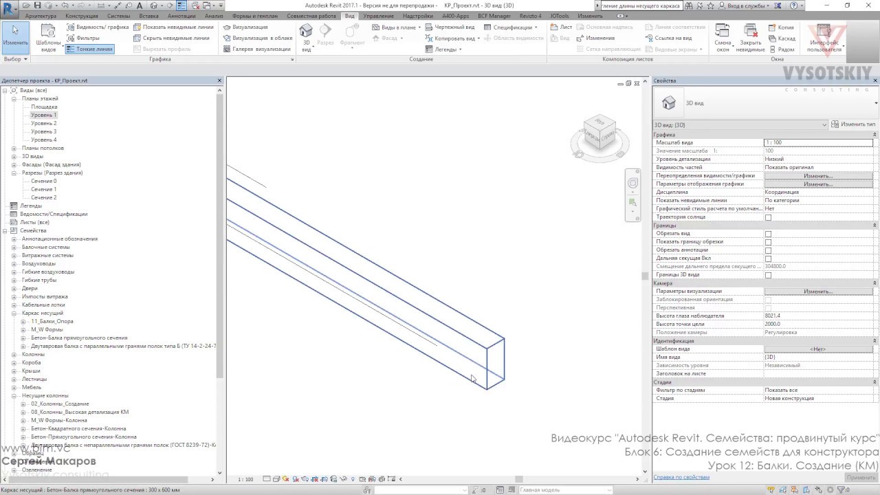Open Визуализация render tool

(245, 27)
